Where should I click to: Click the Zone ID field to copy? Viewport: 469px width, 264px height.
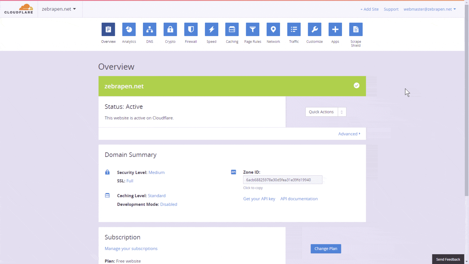pyautogui.click(x=282, y=180)
